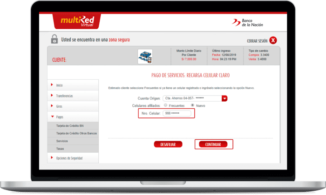326x195 pixels.
Task: Expand Opciones de Seguridad menu
Action: [73, 158]
